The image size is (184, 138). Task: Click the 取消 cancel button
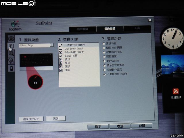[x=120, y=126]
